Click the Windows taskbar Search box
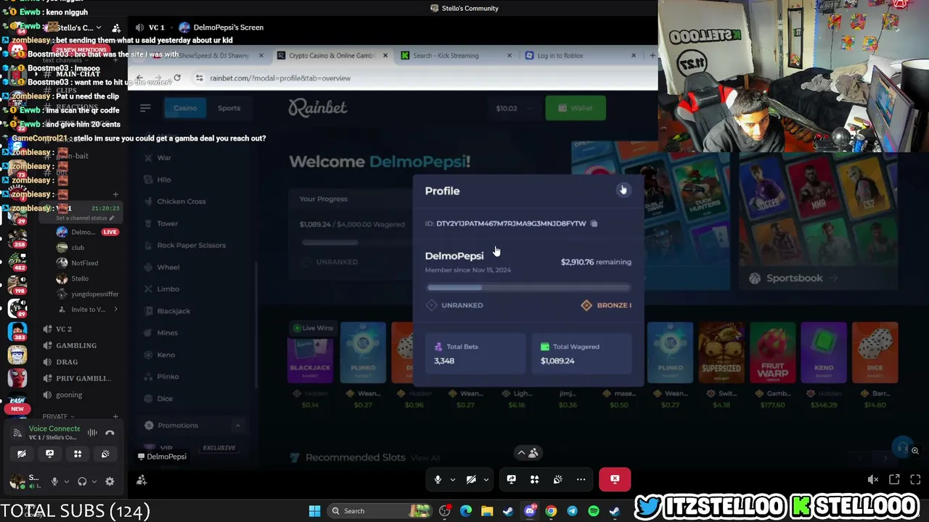Screen dimensions: 929x522 (x=379, y=511)
